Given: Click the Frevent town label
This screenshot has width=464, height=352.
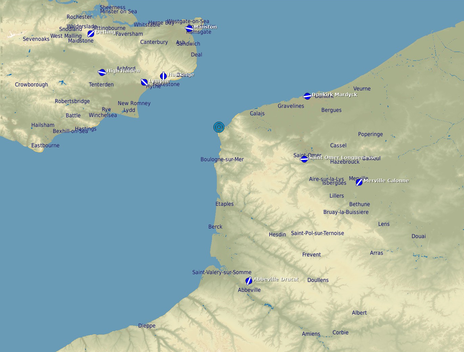Looking at the screenshot, I should pos(311,255).
